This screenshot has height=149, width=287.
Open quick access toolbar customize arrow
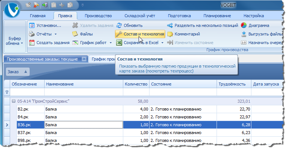point(82,5)
